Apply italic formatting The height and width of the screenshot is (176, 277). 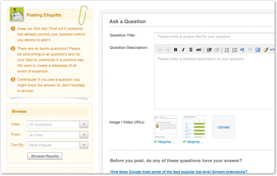pos(183,50)
